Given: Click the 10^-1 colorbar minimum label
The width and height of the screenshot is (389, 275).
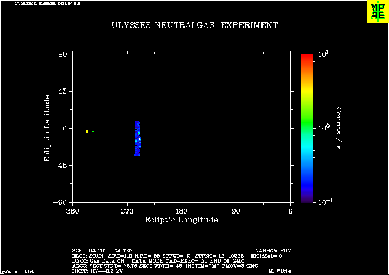Looking at the screenshot, I should coord(325,202).
